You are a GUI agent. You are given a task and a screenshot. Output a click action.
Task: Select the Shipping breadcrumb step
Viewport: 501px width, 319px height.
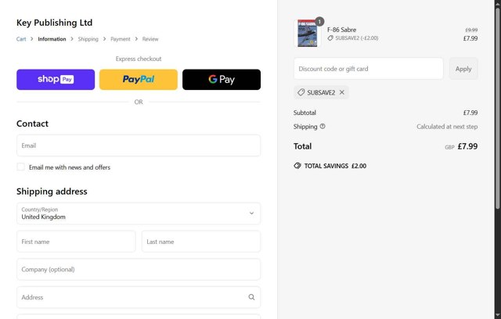click(88, 39)
